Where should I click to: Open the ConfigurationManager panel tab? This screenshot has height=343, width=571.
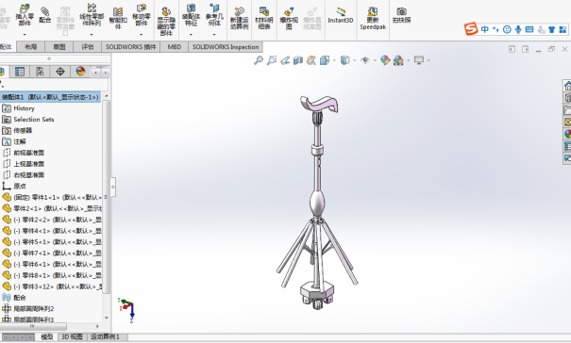coord(40,72)
